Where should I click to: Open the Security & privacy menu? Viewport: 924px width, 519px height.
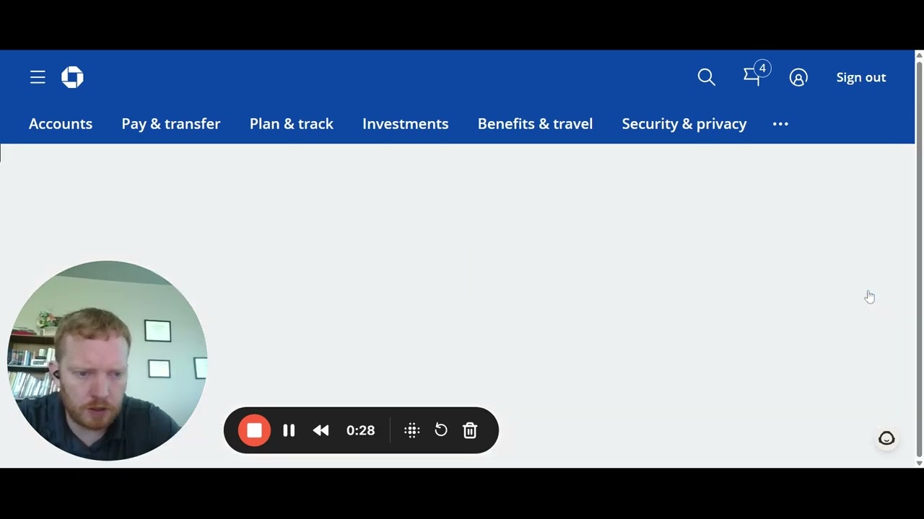(684, 124)
